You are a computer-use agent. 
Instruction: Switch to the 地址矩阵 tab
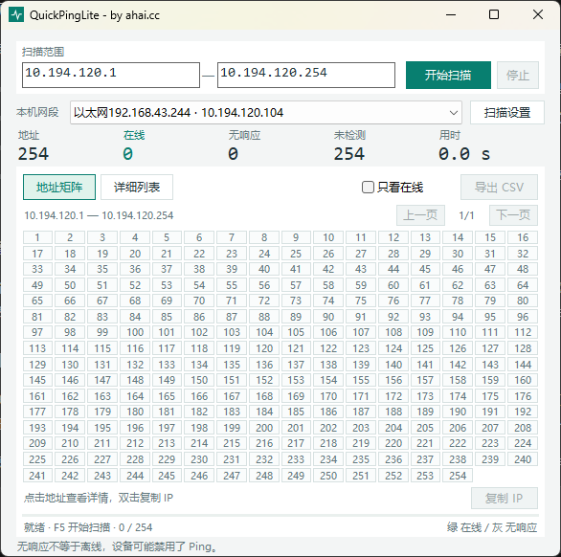pyautogui.click(x=59, y=187)
